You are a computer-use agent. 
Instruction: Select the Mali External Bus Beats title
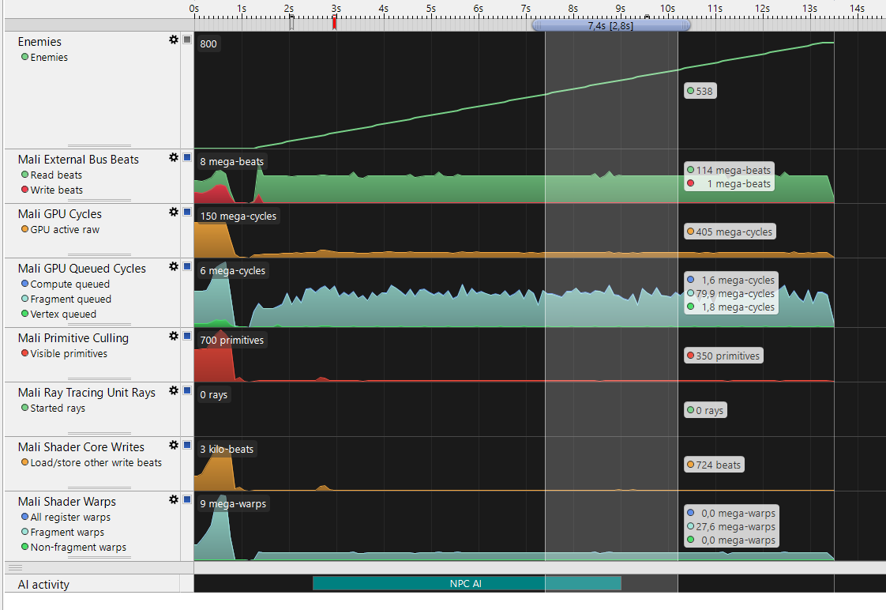[78, 160]
